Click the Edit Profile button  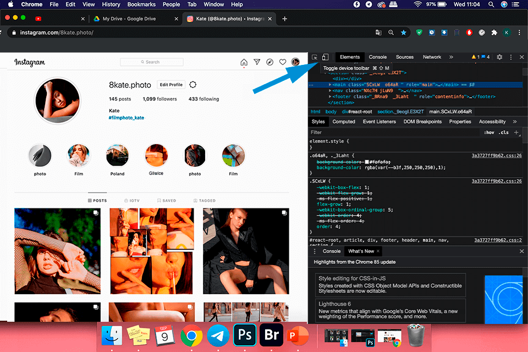click(171, 85)
